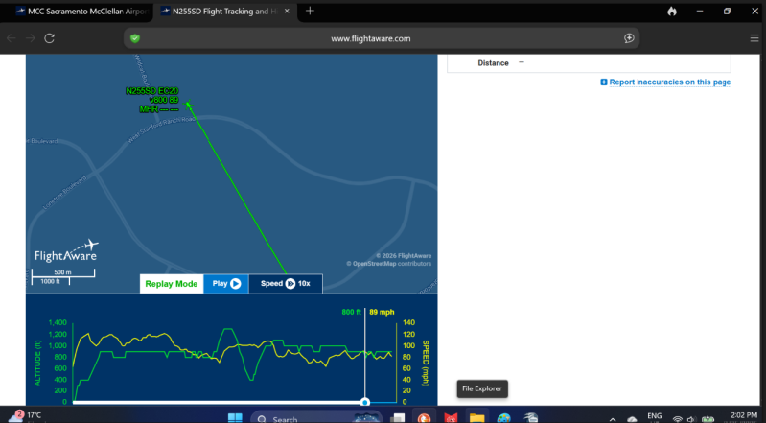
Task: Click the FlightAware logo on the map
Action: (66, 251)
